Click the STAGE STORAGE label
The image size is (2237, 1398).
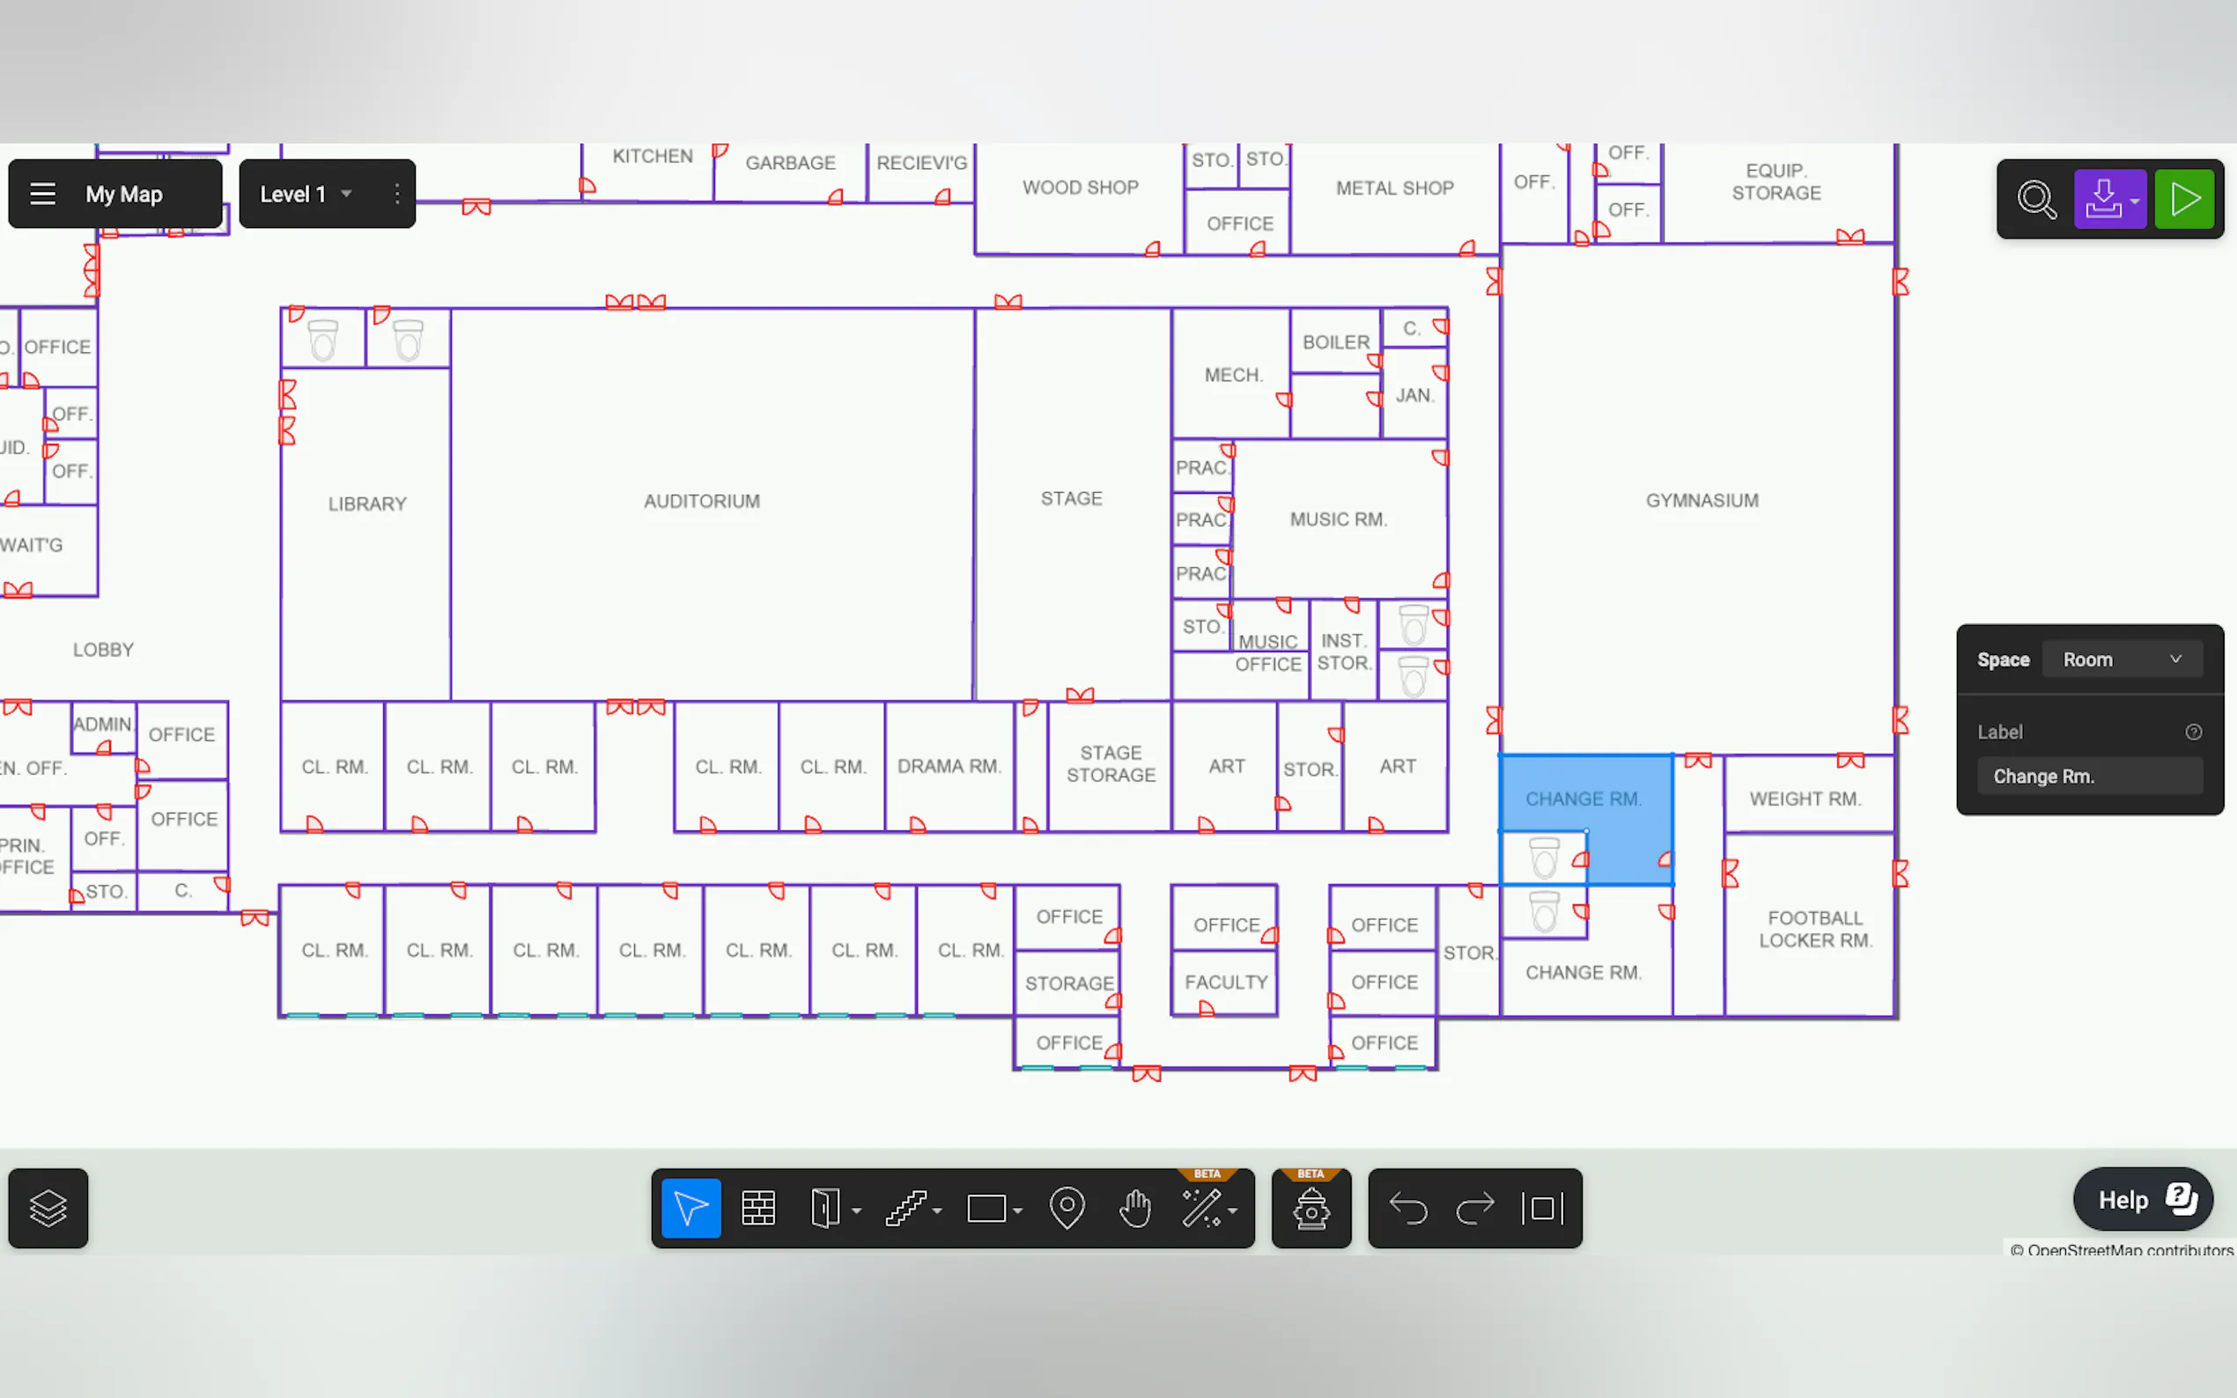click(1111, 764)
